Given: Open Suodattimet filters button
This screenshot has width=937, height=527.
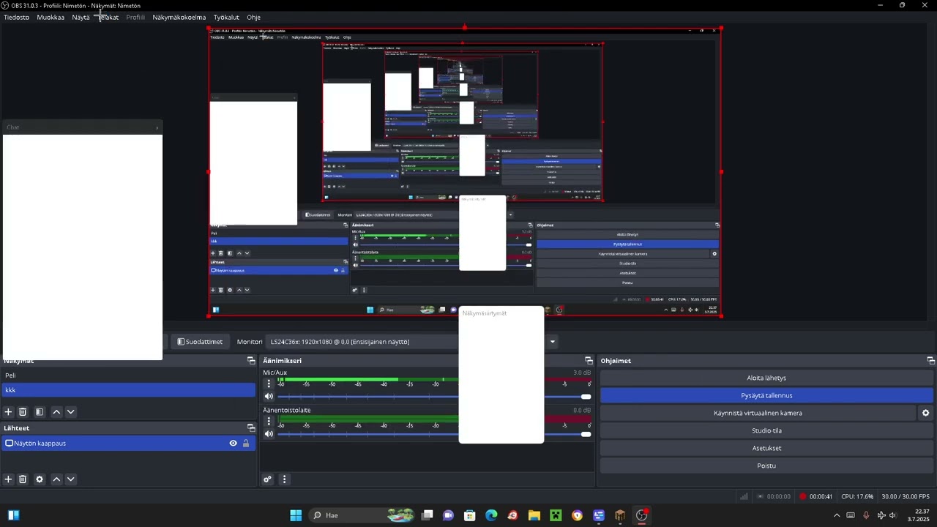Looking at the screenshot, I should [200, 342].
